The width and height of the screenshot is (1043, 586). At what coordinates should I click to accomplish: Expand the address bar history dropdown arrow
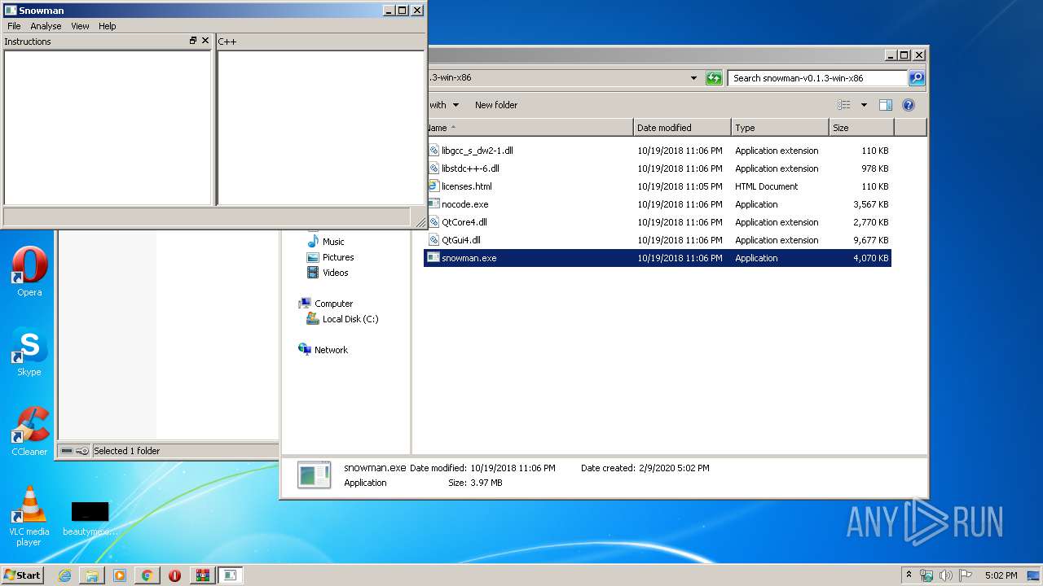click(693, 78)
